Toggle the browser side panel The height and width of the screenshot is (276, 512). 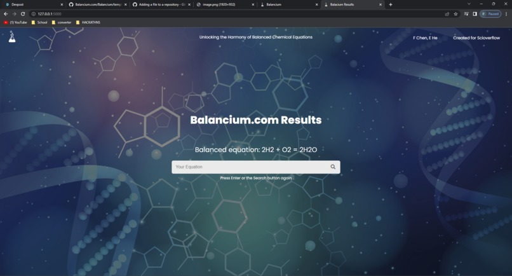click(x=475, y=14)
